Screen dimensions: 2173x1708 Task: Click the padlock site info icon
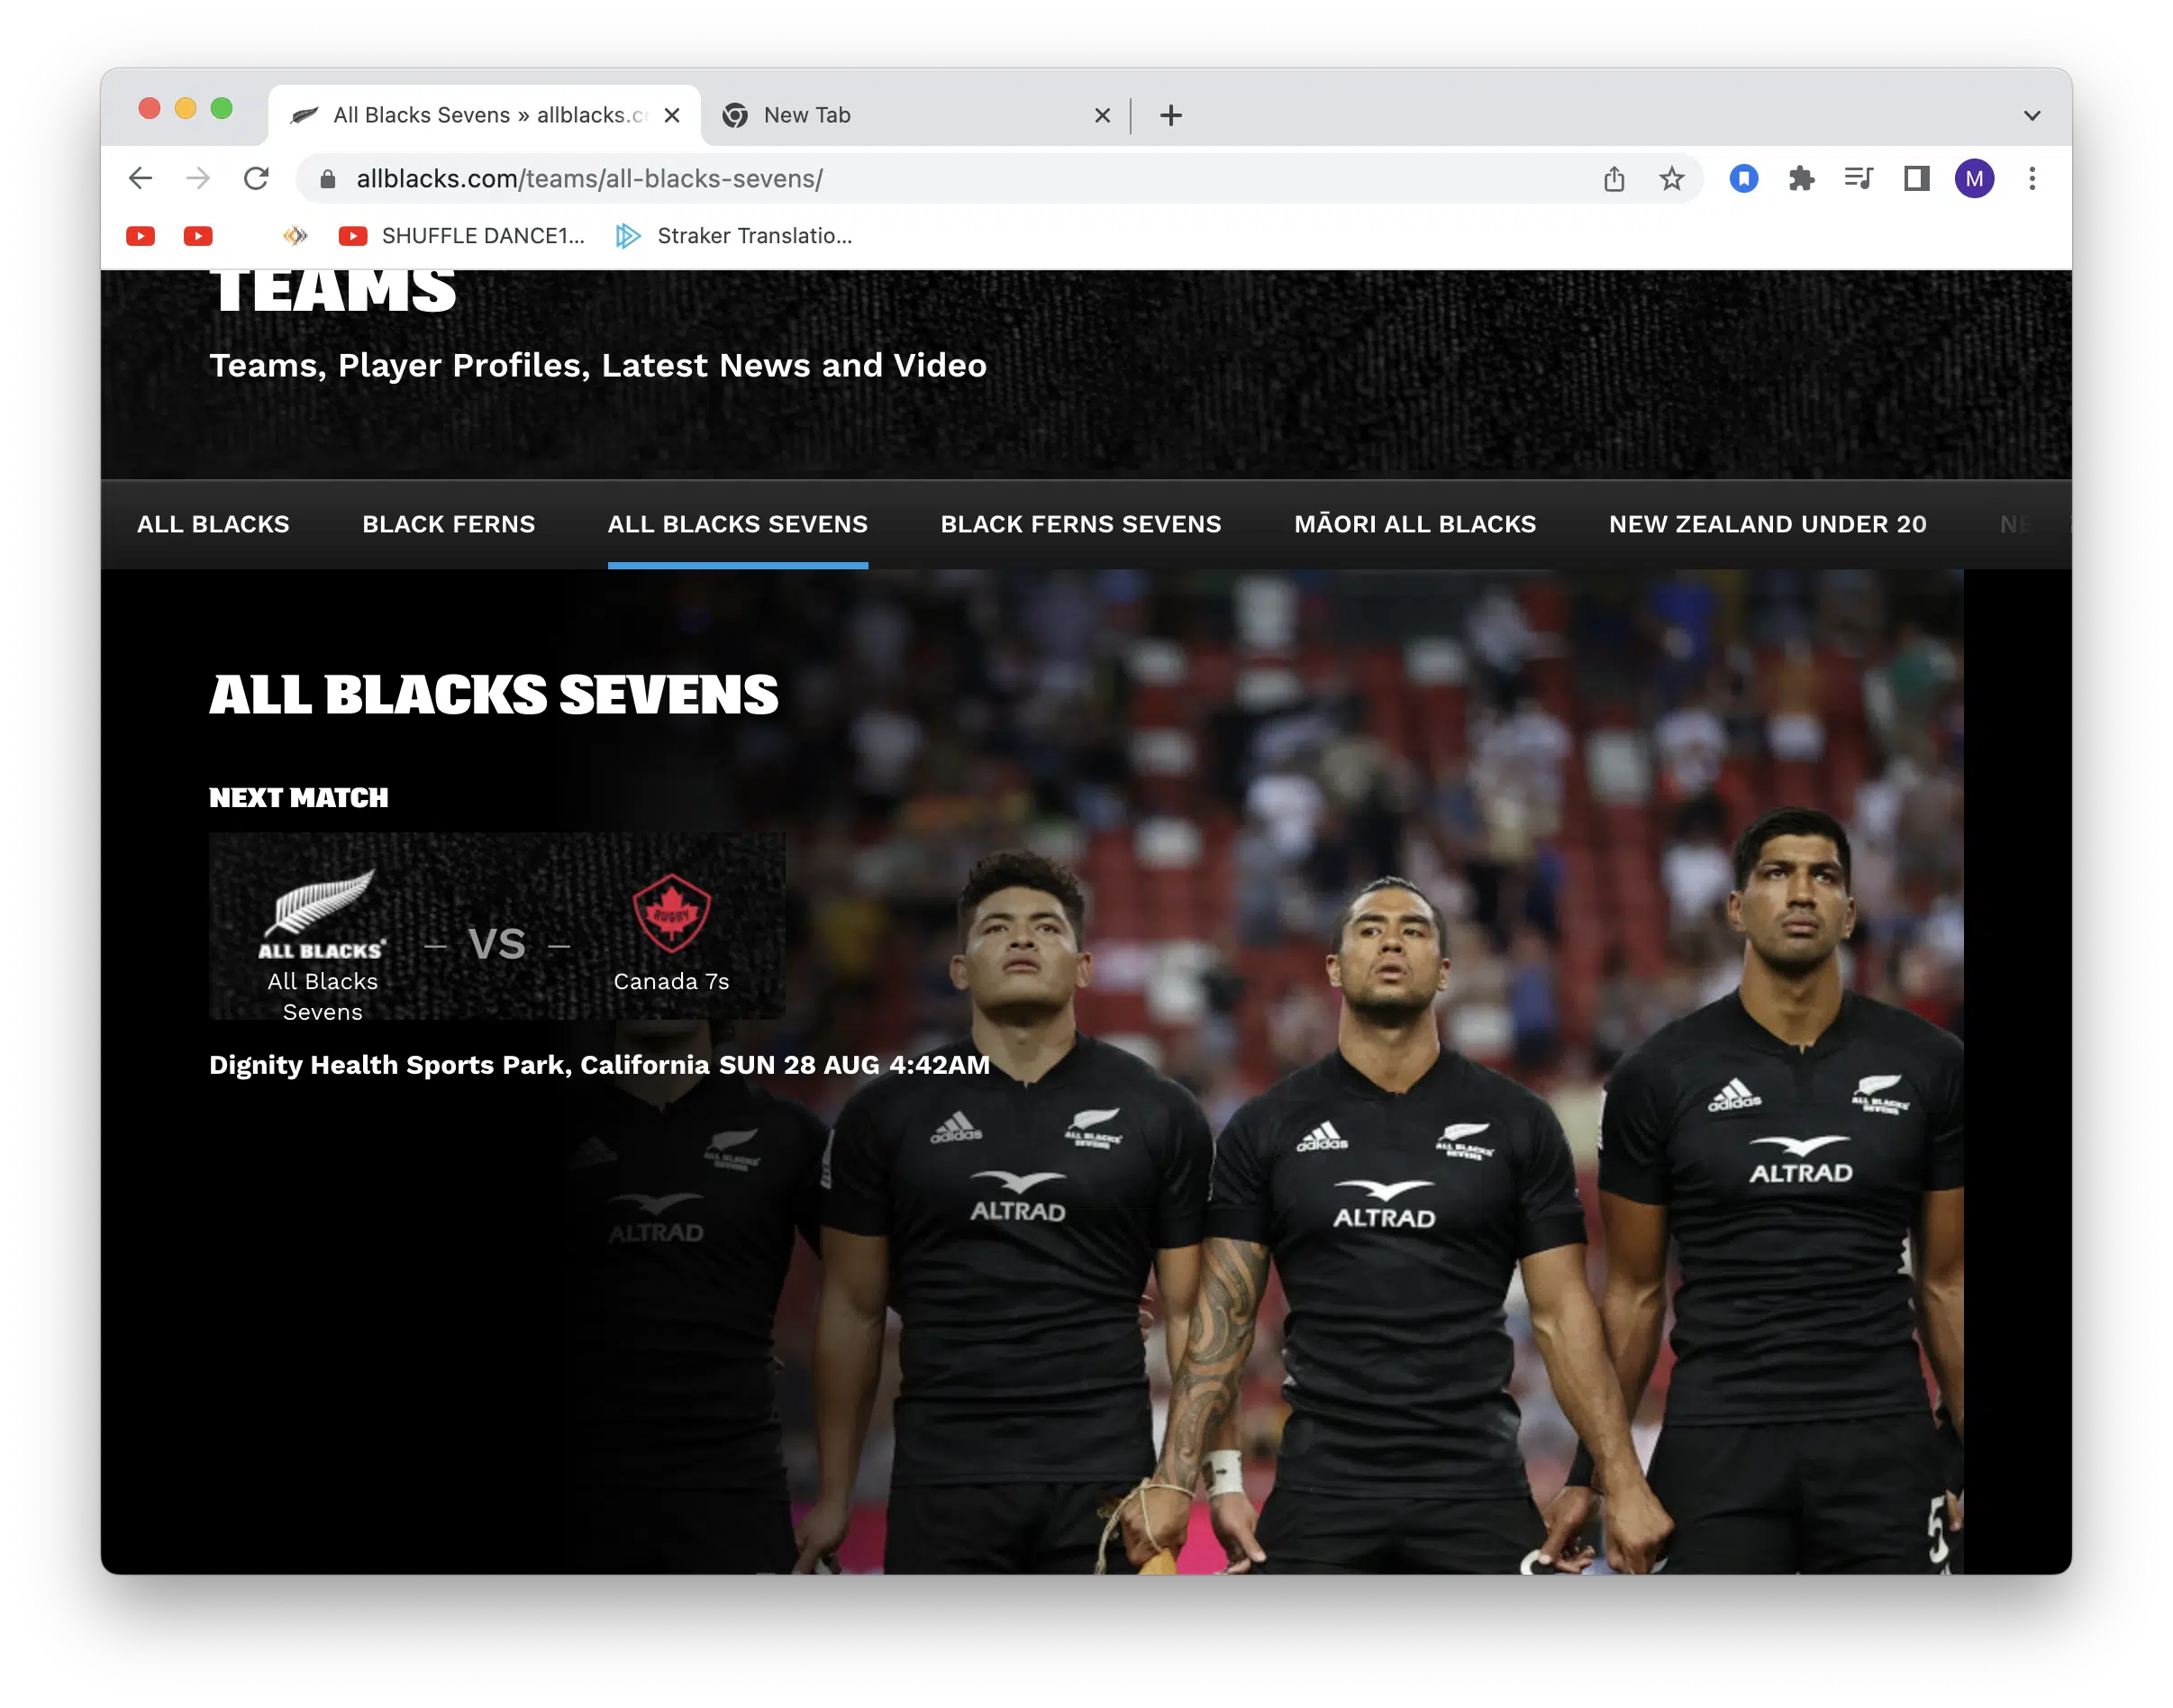point(328,179)
